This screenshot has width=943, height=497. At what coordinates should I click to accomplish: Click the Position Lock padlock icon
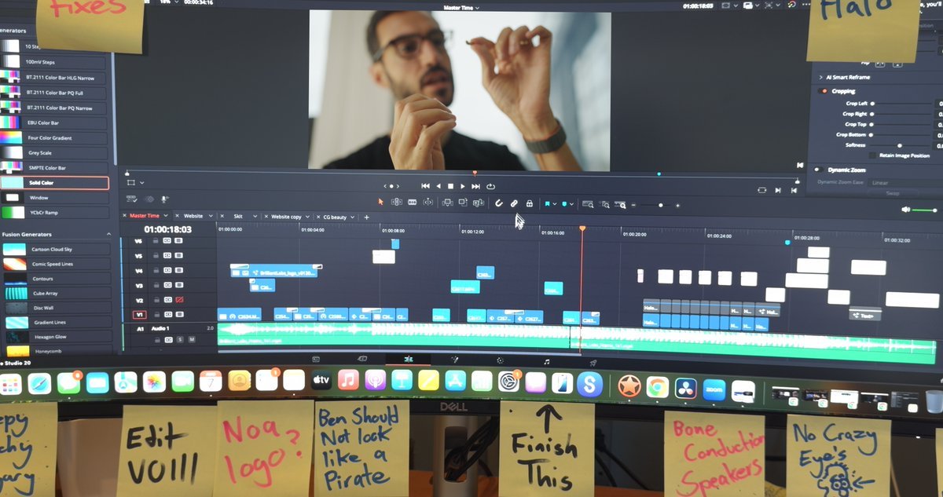(530, 203)
